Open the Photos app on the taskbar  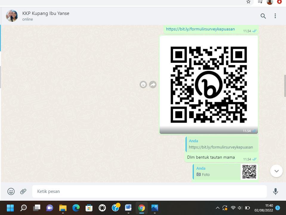coord(155,208)
